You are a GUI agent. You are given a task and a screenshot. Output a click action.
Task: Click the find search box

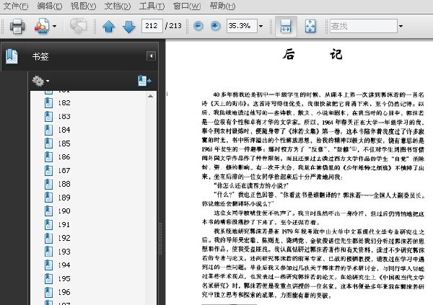click(361, 26)
